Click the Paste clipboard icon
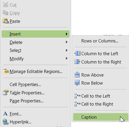The width and height of the screenshot is (129, 127). click(6, 21)
